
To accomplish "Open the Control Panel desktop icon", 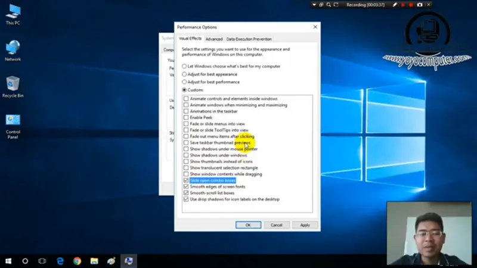I will (13, 127).
